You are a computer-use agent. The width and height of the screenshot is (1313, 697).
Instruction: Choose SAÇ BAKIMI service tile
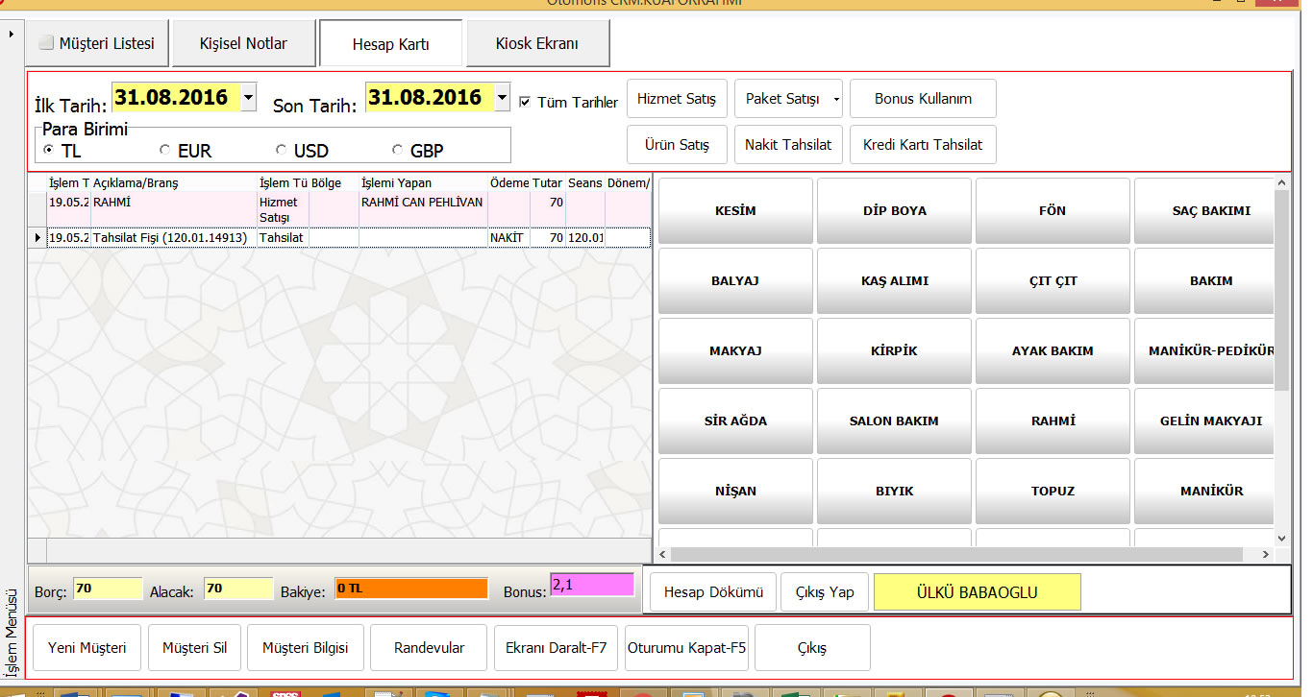(x=1204, y=210)
